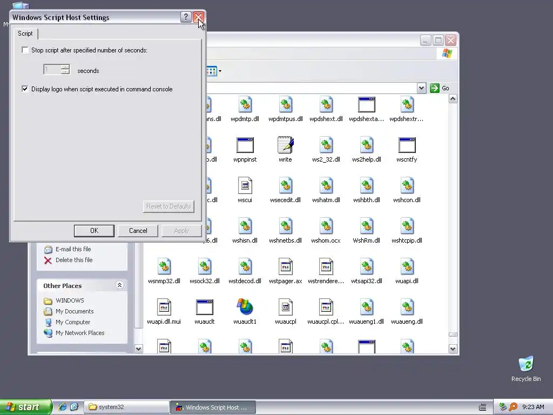Select the wsecedit.dll icon
This screenshot has height=415, width=553.
[x=285, y=186]
